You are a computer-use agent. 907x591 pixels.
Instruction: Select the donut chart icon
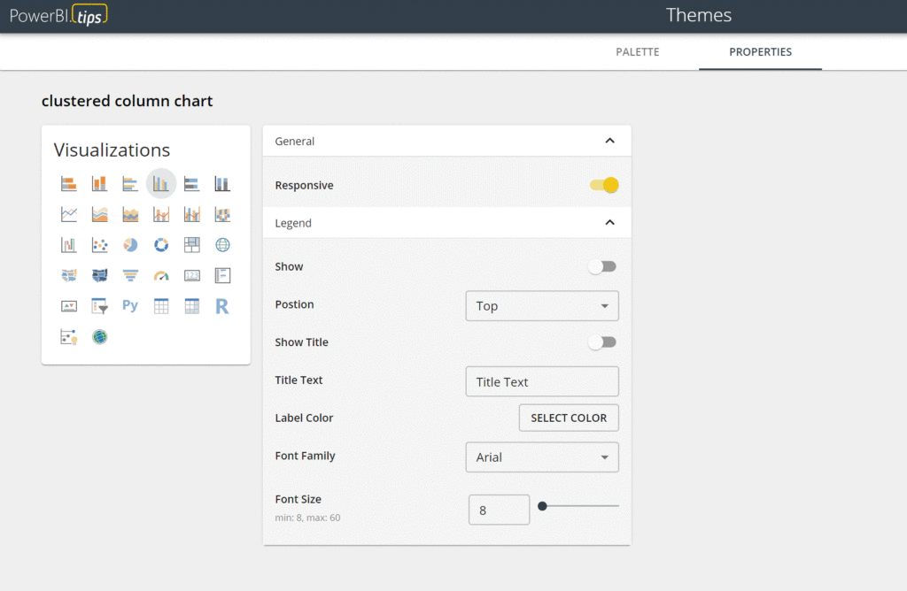[161, 245]
